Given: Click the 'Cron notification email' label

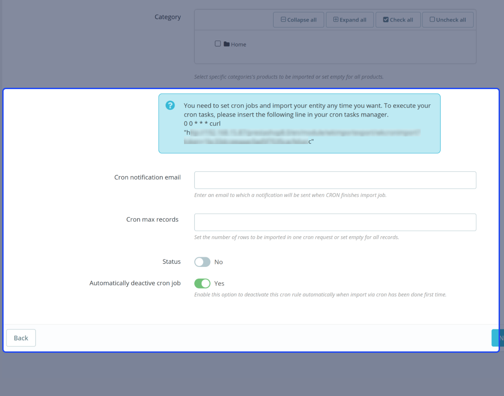Looking at the screenshot, I should pos(148,177).
